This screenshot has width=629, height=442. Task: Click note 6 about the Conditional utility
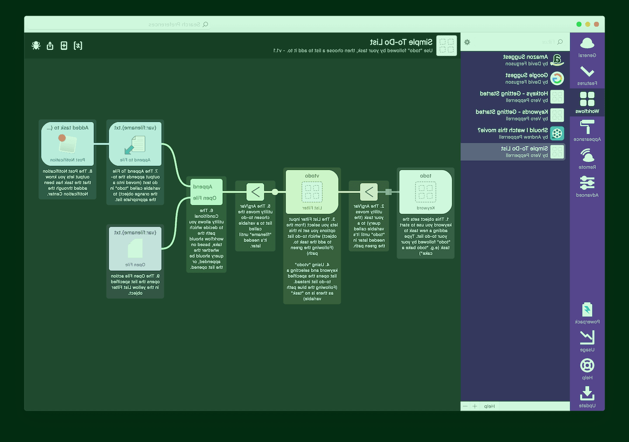tap(206, 239)
